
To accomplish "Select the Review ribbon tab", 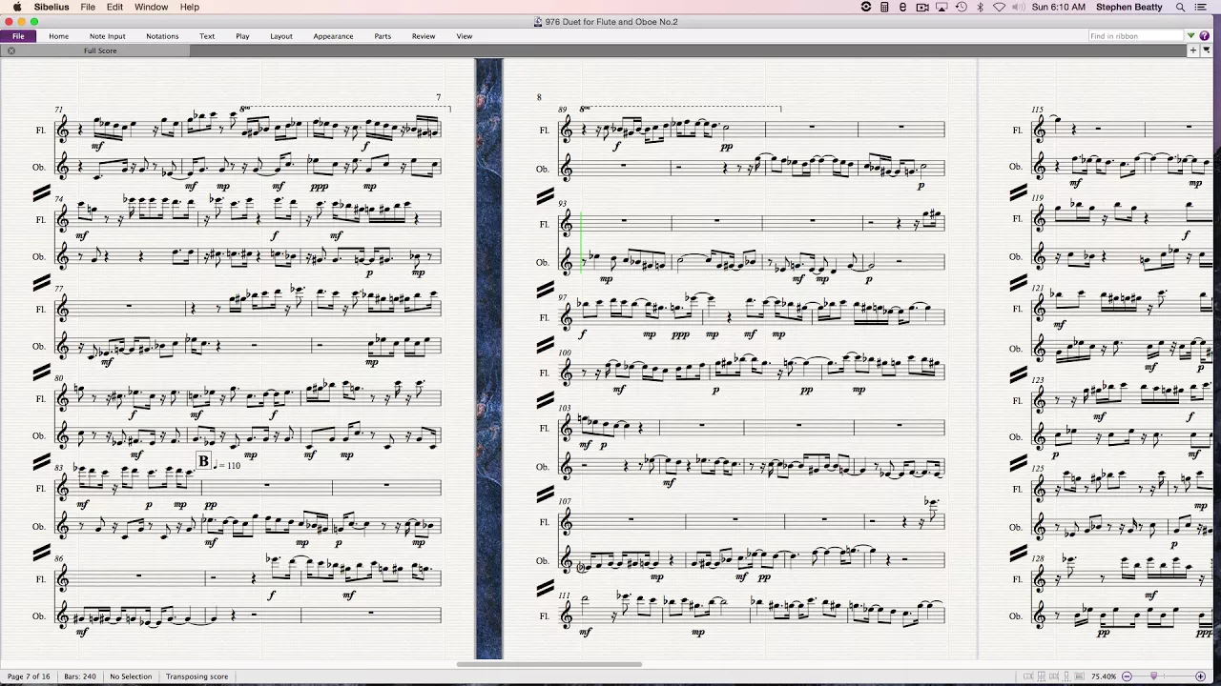I will (x=424, y=36).
